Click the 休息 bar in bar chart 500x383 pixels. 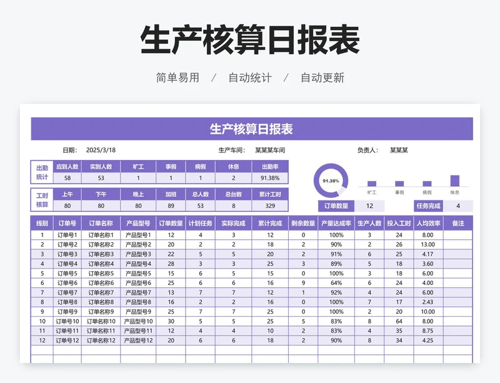455,181
